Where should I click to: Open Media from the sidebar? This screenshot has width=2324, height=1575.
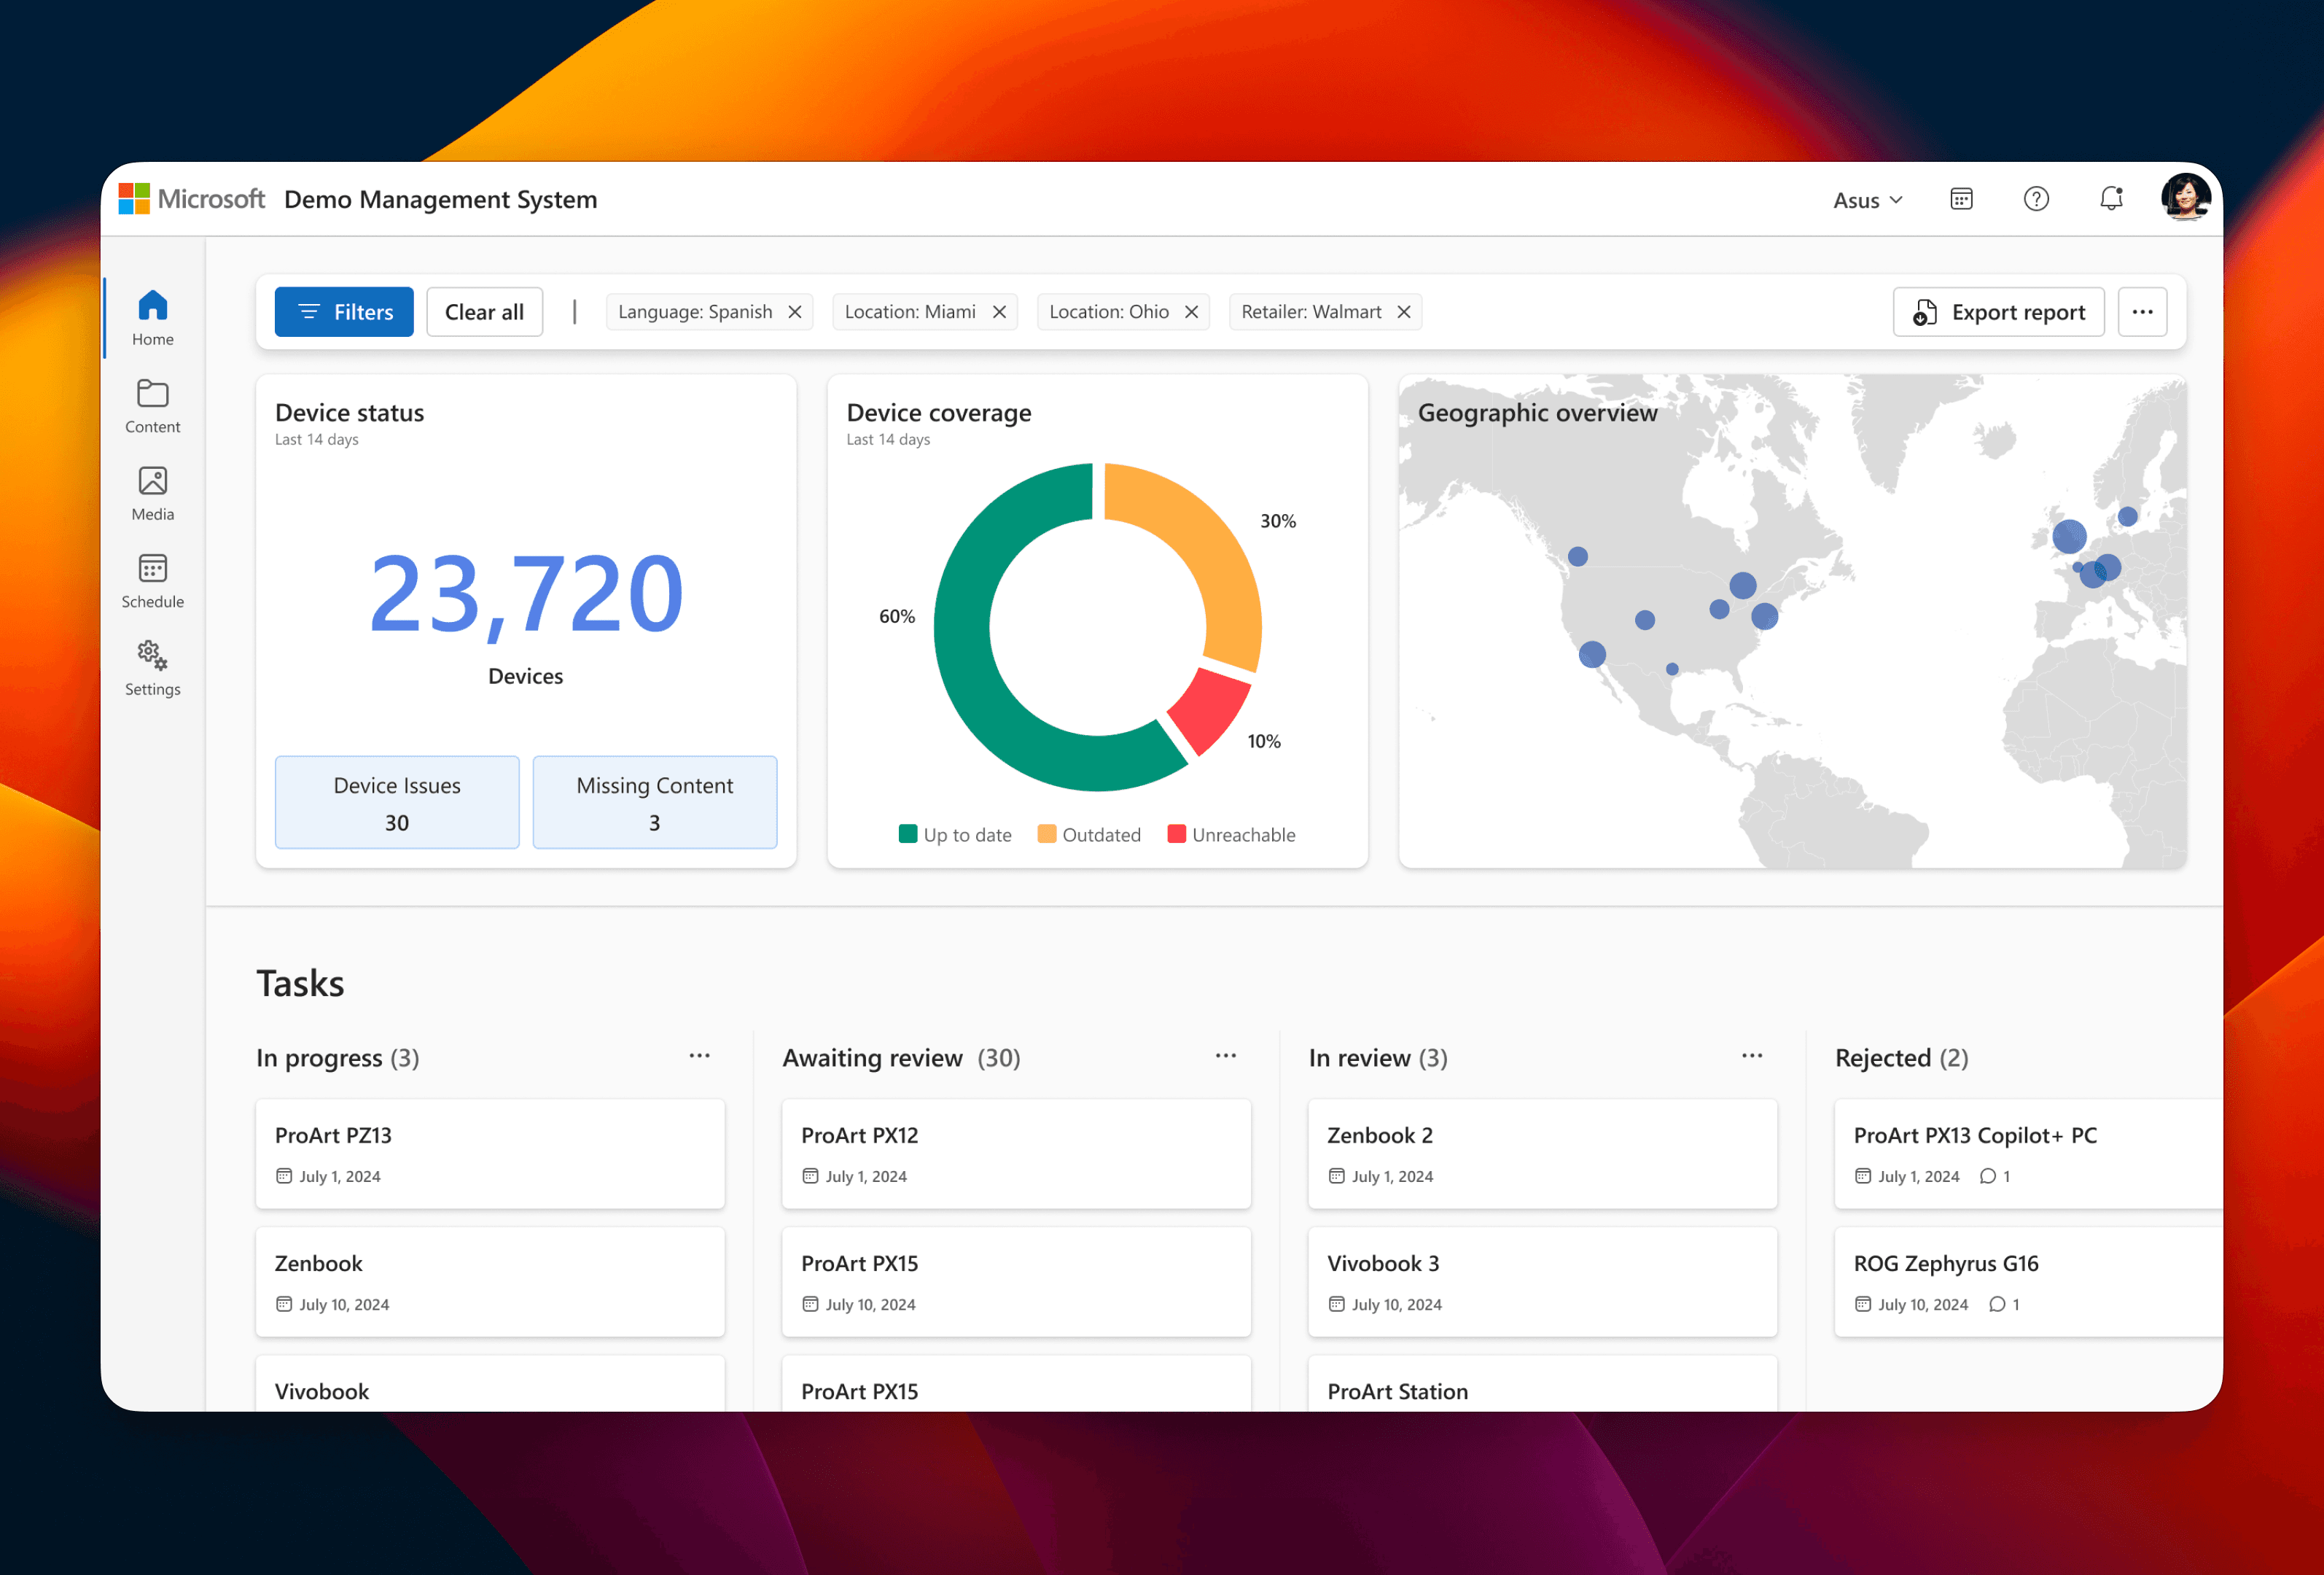(152, 493)
